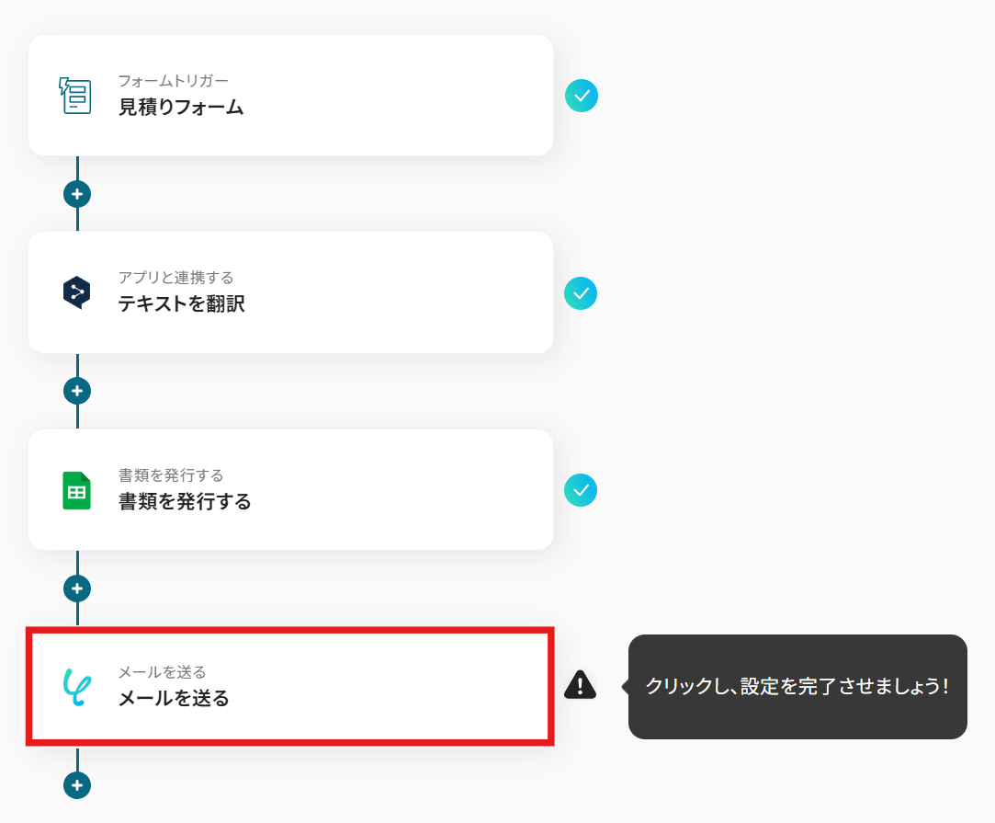
Task: Add a step below 書類を発行する with plus
Action: (x=77, y=588)
